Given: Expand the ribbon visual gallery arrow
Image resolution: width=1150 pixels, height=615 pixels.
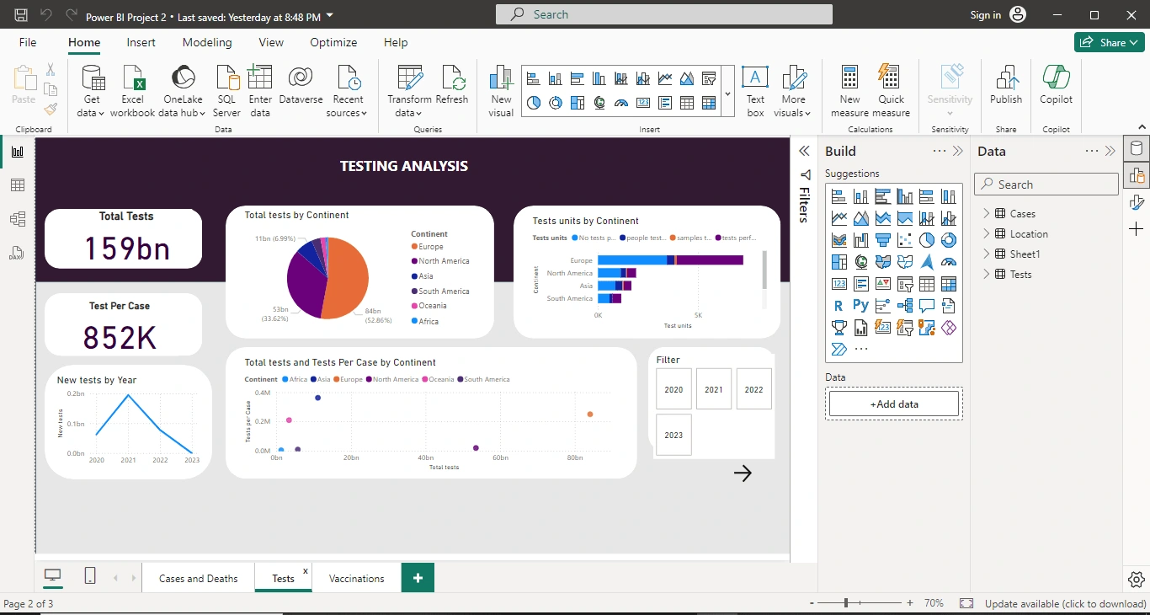Looking at the screenshot, I should tap(727, 93).
